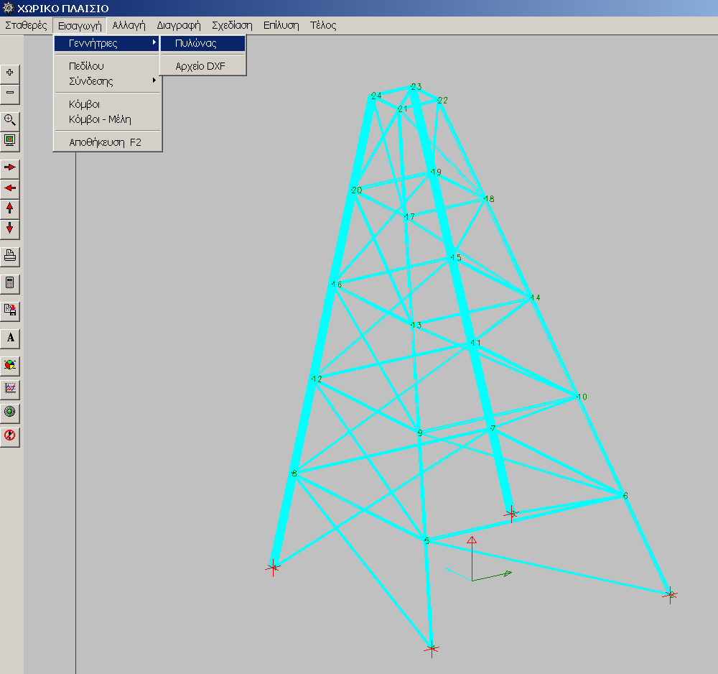This screenshot has height=674, width=718.
Task: Click node label 16 on the tower
Action: (337, 285)
